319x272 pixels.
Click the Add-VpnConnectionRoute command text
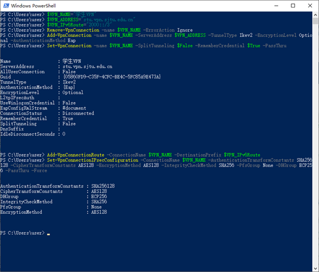(x=75, y=155)
